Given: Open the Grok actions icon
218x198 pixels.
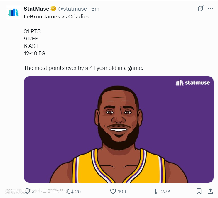Looking at the screenshot, I should click(200, 9).
